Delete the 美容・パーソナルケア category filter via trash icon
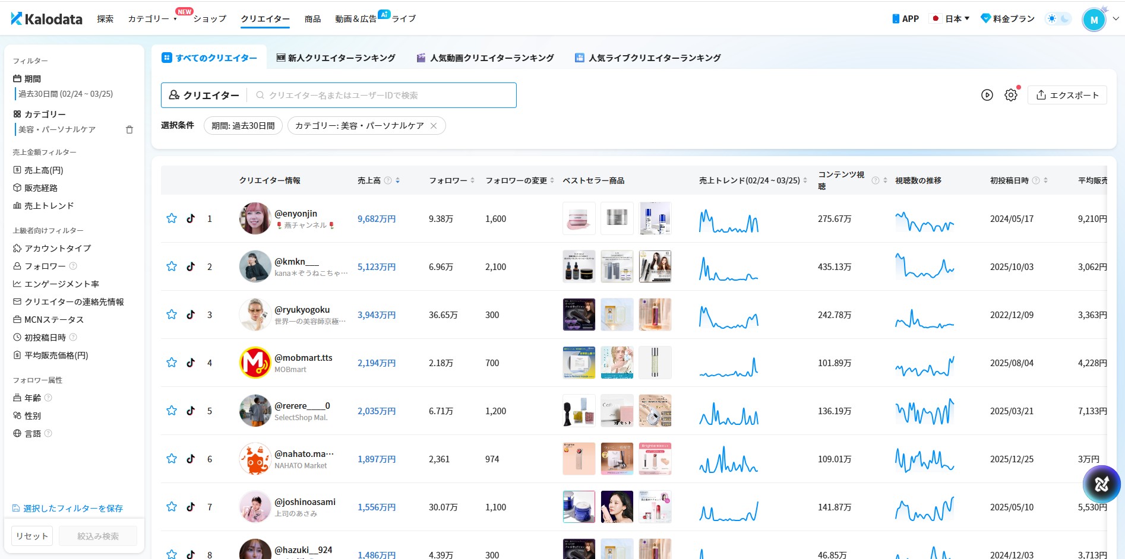The image size is (1125, 559). coord(129,129)
